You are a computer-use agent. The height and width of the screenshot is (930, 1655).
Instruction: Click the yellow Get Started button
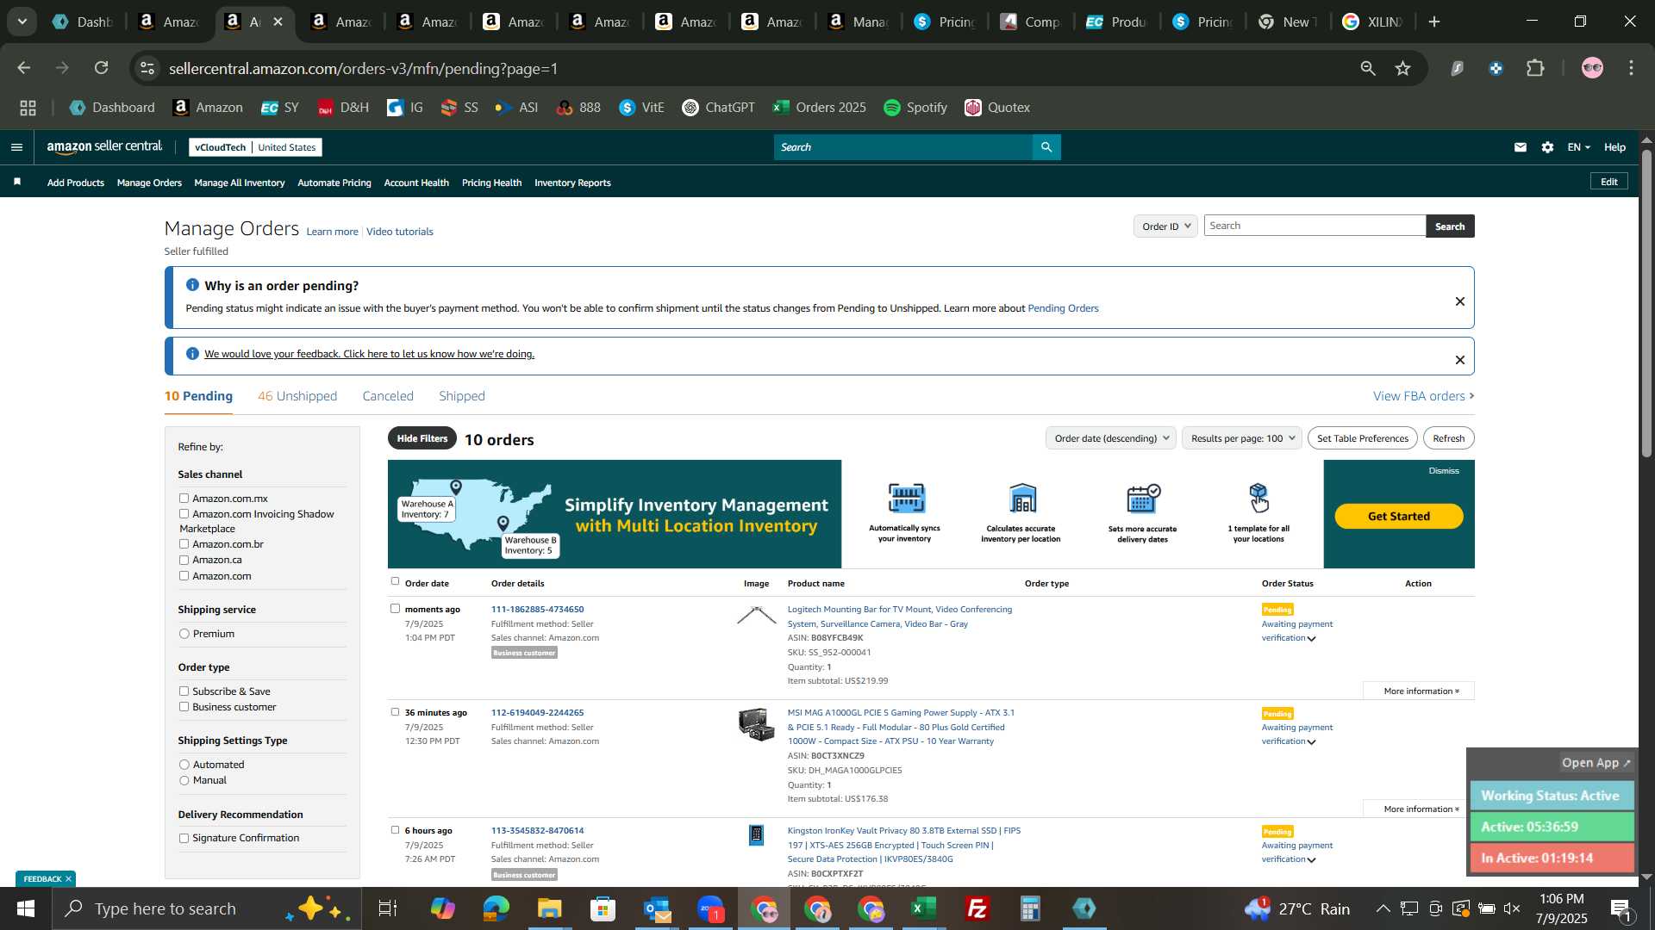tap(1399, 516)
